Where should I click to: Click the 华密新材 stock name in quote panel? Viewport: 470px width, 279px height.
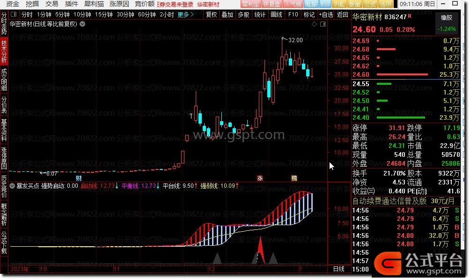point(367,17)
